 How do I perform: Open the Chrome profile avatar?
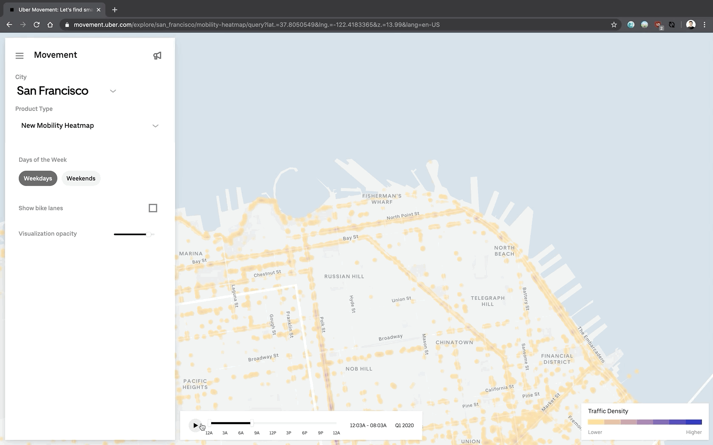[691, 25]
